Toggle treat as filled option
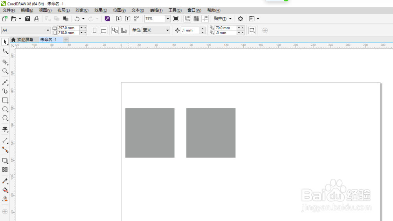The height and width of the screenshot is (221, 393). [252, 30]
